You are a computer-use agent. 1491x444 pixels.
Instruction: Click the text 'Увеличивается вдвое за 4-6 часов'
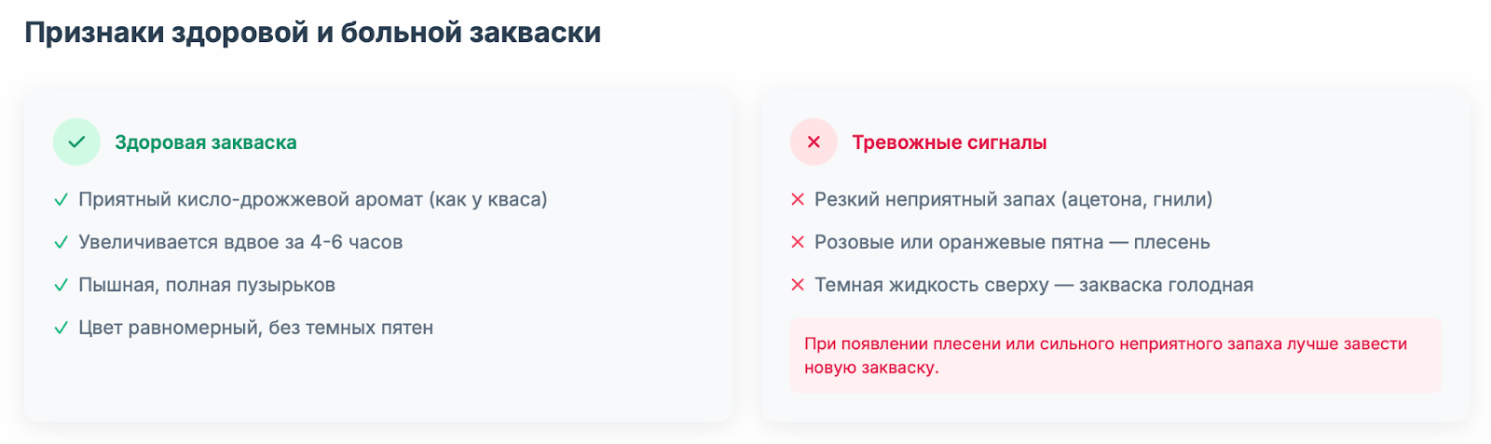240,242
